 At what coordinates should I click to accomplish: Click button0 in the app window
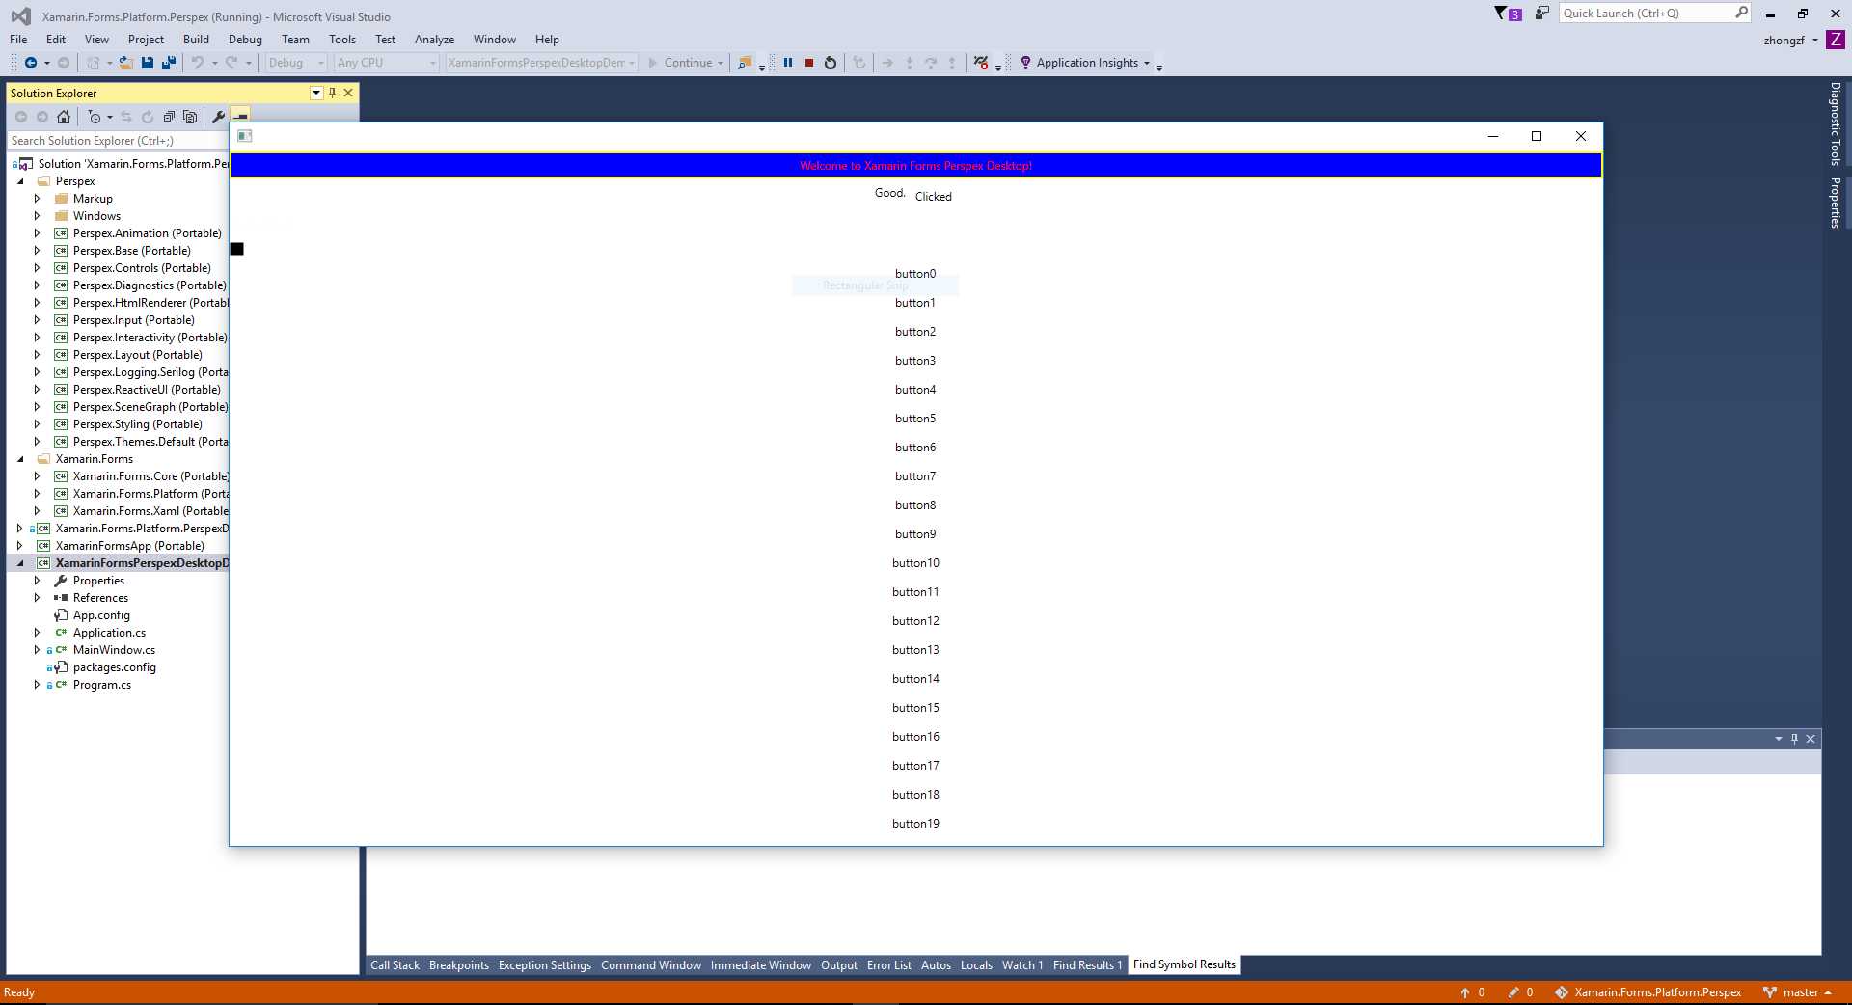click(x=915, y=274)
